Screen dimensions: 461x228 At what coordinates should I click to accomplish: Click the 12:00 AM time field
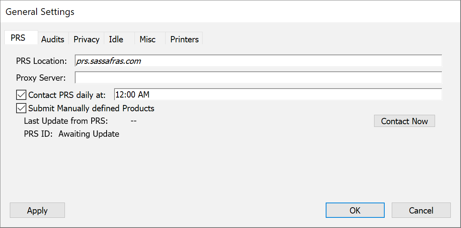[277, 95]
